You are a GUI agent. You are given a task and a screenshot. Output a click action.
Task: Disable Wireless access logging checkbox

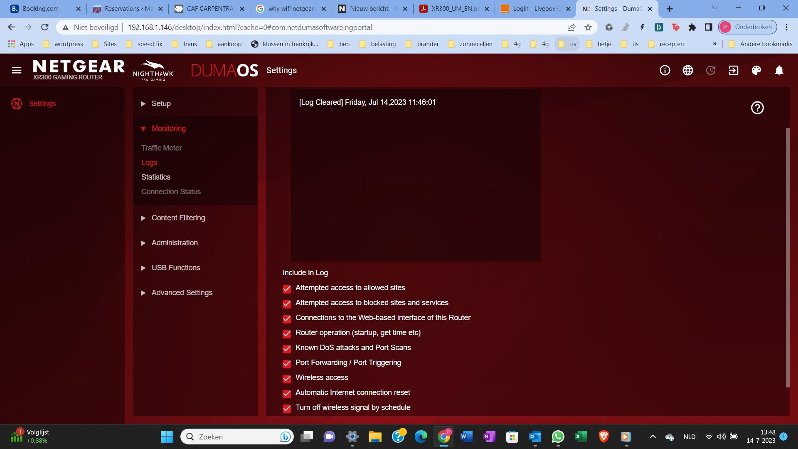coord(287,379)
